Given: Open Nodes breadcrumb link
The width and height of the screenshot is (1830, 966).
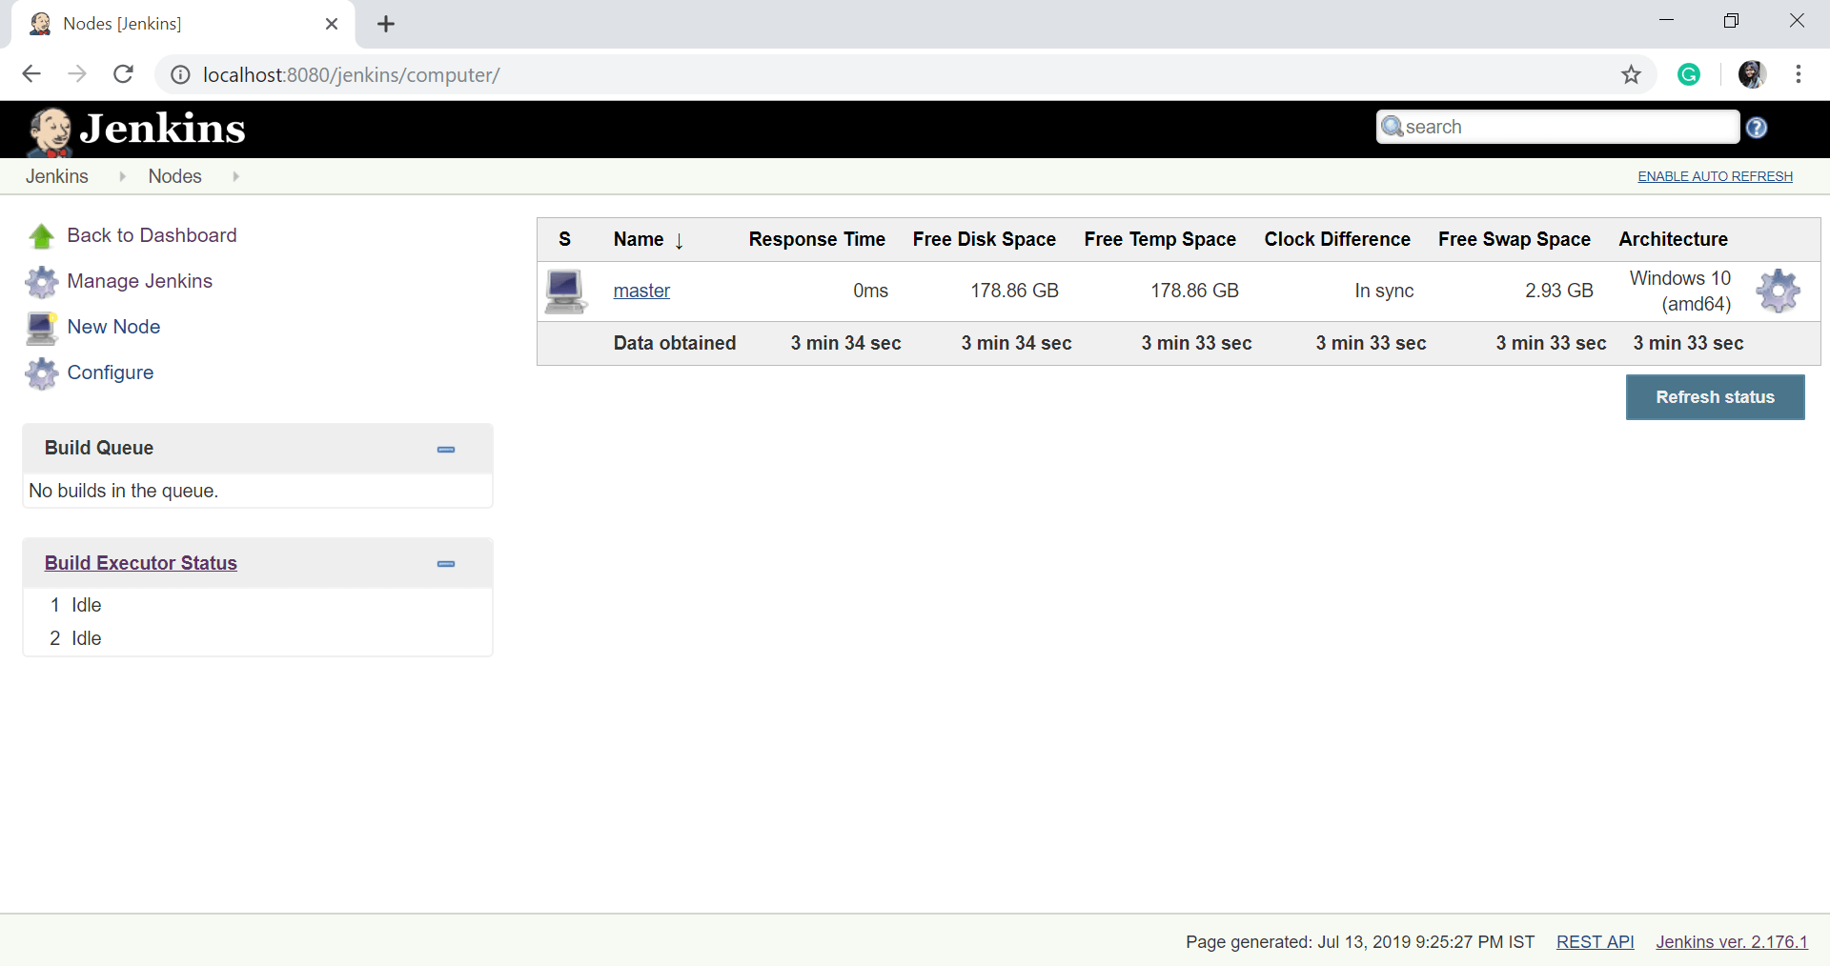Looking at the screenshot, I should [x=175, y=176].
